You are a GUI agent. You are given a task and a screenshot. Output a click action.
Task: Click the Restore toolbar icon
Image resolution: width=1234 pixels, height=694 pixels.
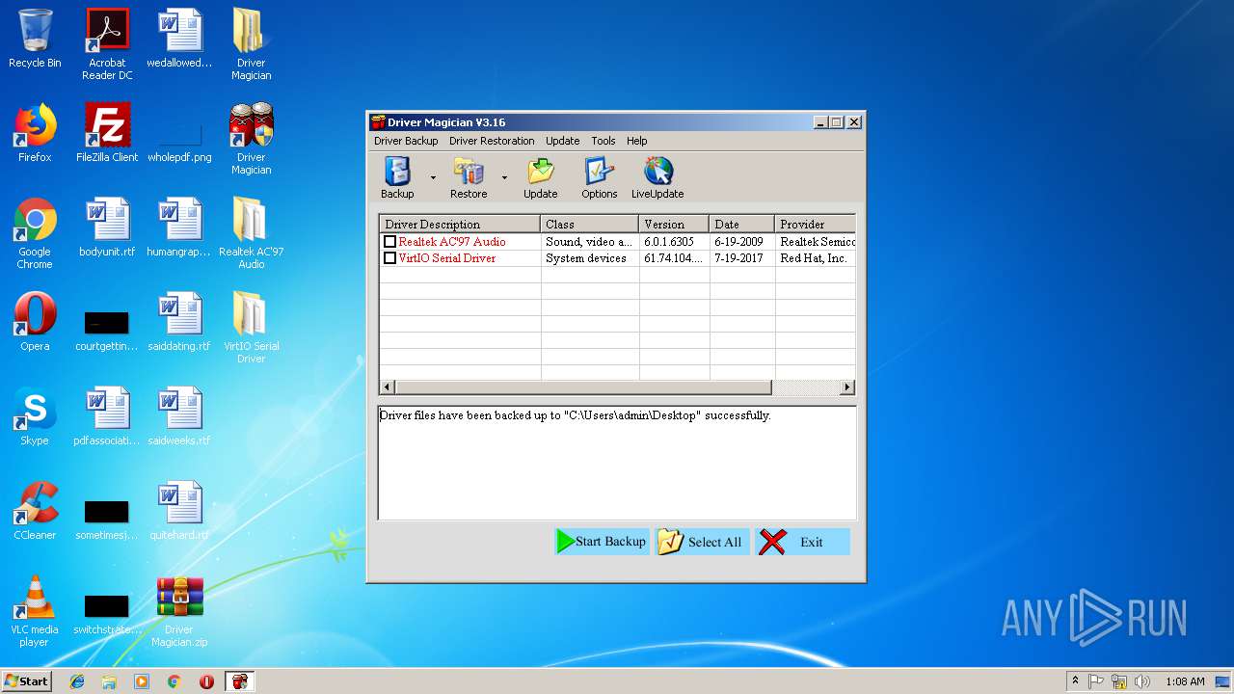coord(469,178)
